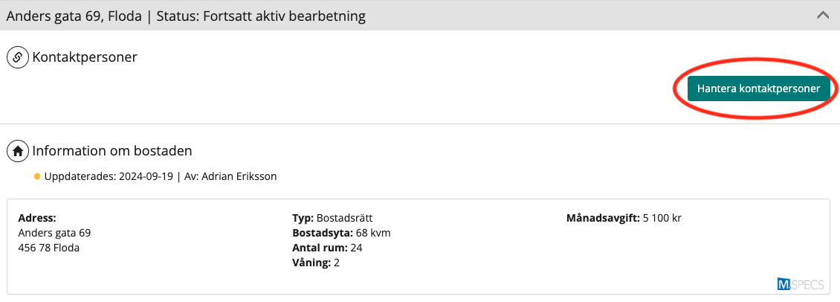Click the panel header title Anders gata 69, Floda
Screen dimensions: 840x302
point(73,16)
